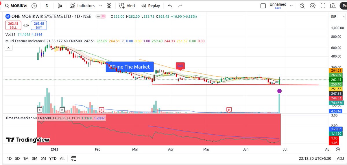Click the purple circle volume marker
This screenshot has width=347, height=165.
pyautogui.click(x=279, y=91)
